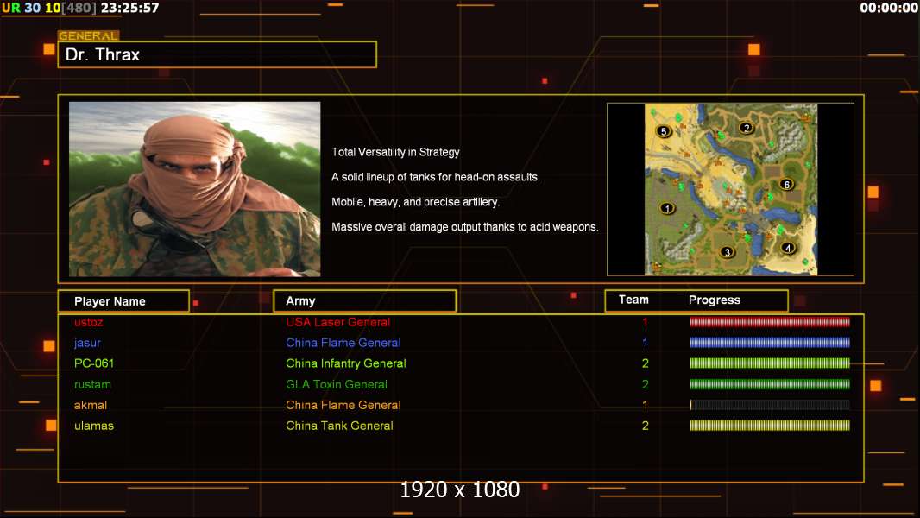Click start position marker 3 on map
The height and width of the screenshot is (518, 920).
pos(727,252)
